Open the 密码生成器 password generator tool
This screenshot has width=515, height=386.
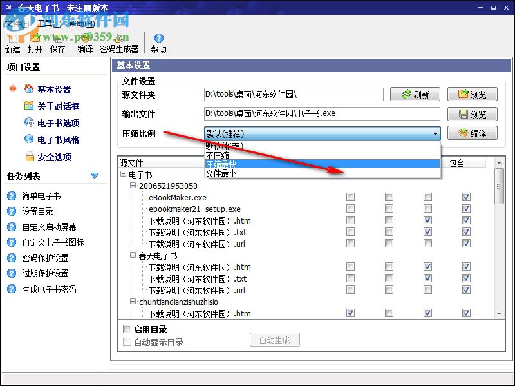[119, 43]
